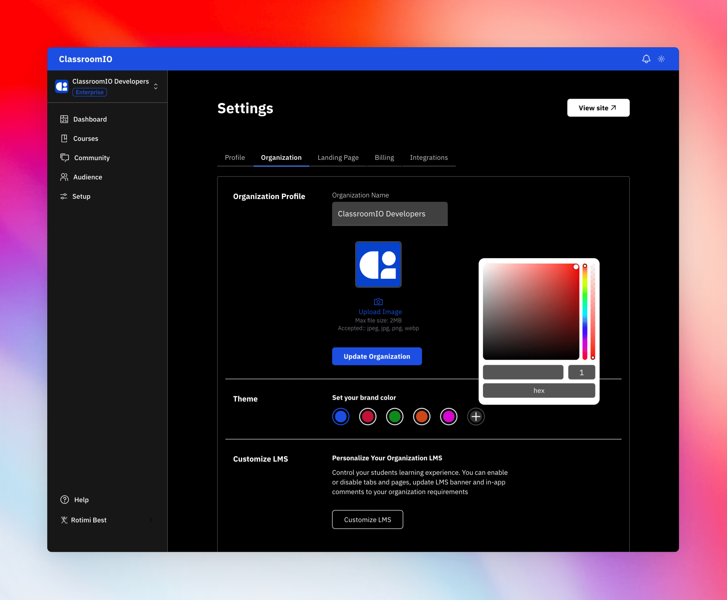The image size is (727, 600).
Task: Switch to the Billing tab
Action: [384, 157]
